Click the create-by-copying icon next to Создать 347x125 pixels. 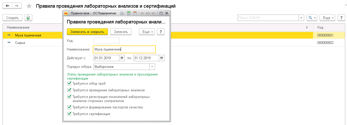(28, 18)
